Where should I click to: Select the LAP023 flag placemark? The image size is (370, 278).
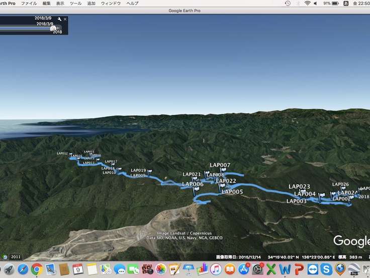click(x=303, y=192)
